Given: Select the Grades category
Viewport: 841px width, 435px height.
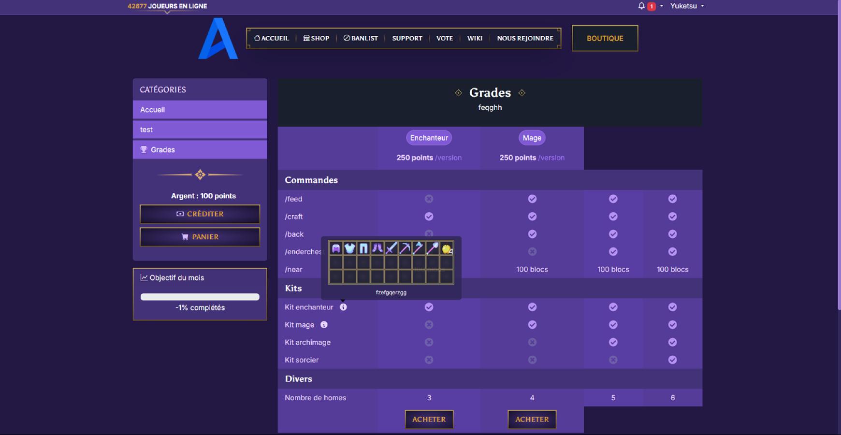Looking at the screenshot, I should (200, 150).
